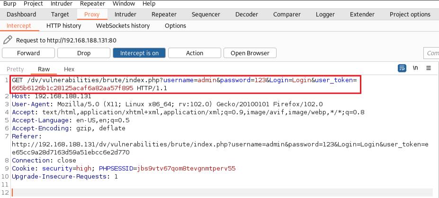This screenshot has width=439, height=198.
Task: Toggle the \n show non-printable characters icon
Action: click(415, 68)
